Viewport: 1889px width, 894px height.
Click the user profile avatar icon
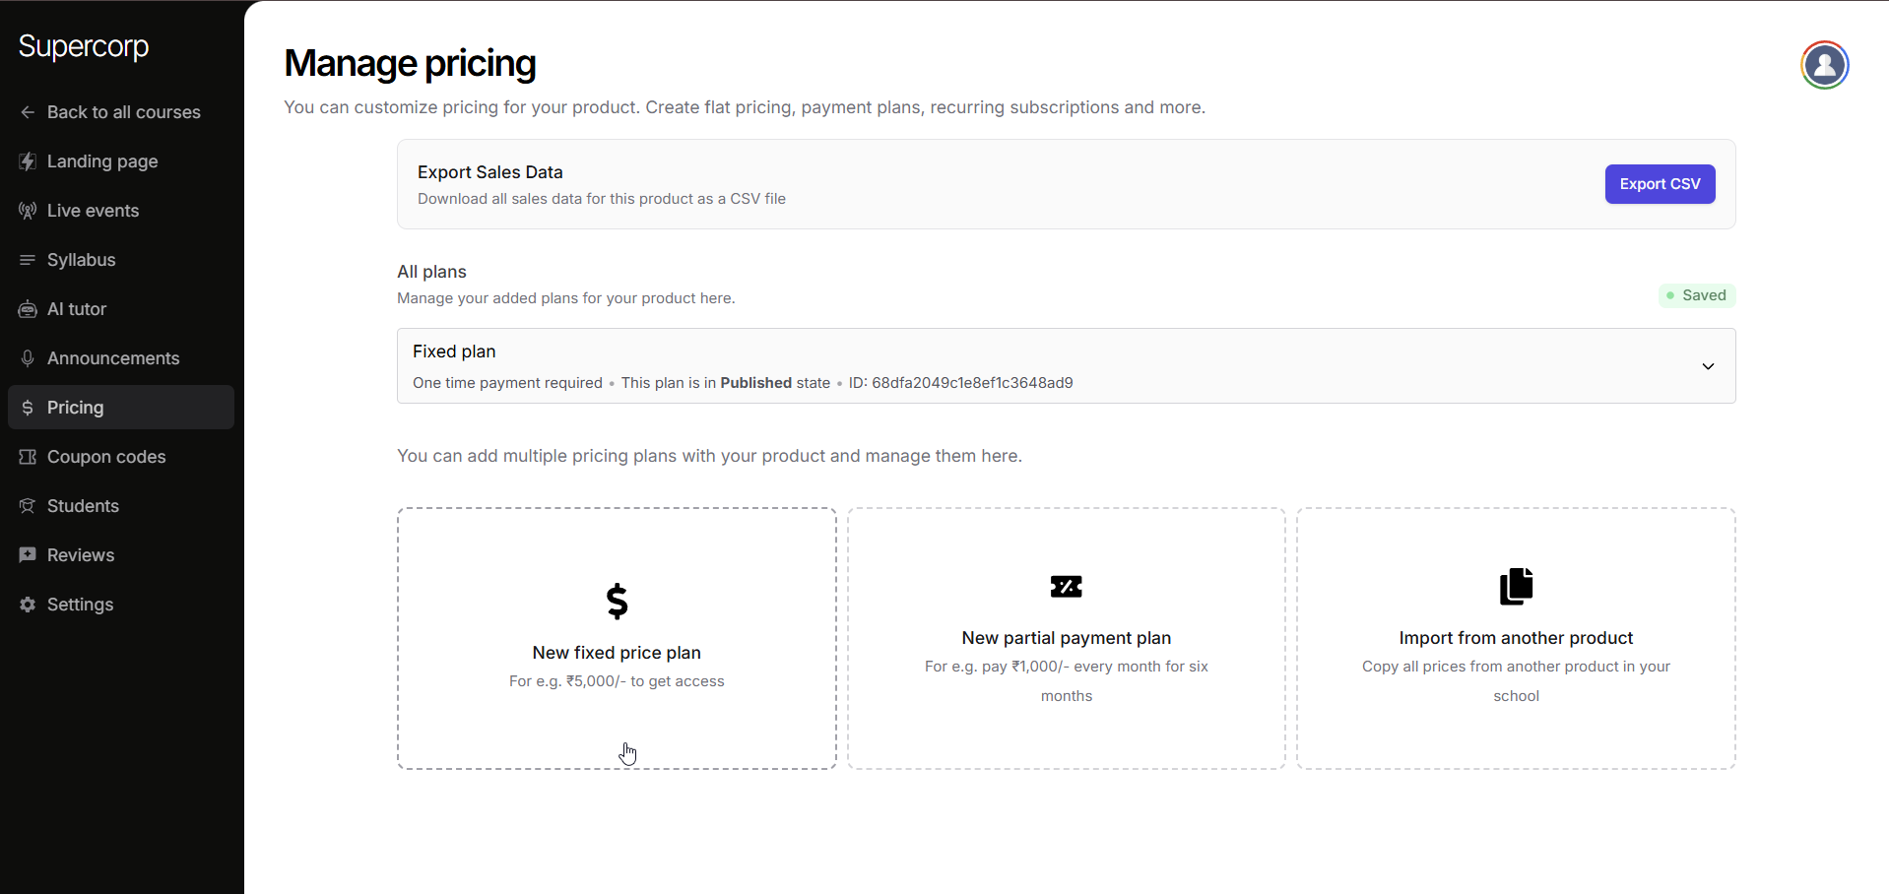(x=1824, y=65)
